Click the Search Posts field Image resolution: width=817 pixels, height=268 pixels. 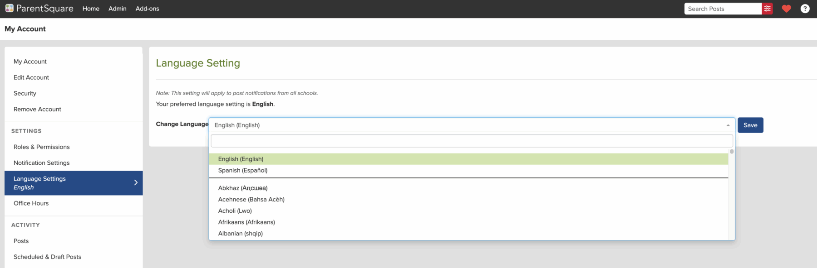(723, 9)
